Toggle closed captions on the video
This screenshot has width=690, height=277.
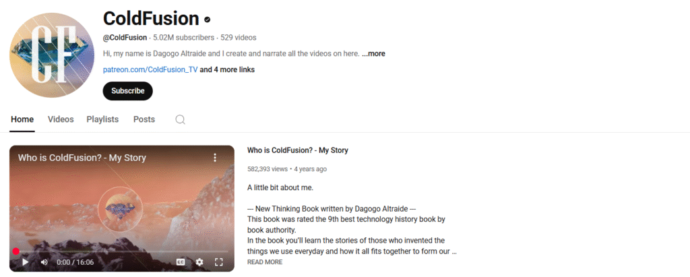181,261
